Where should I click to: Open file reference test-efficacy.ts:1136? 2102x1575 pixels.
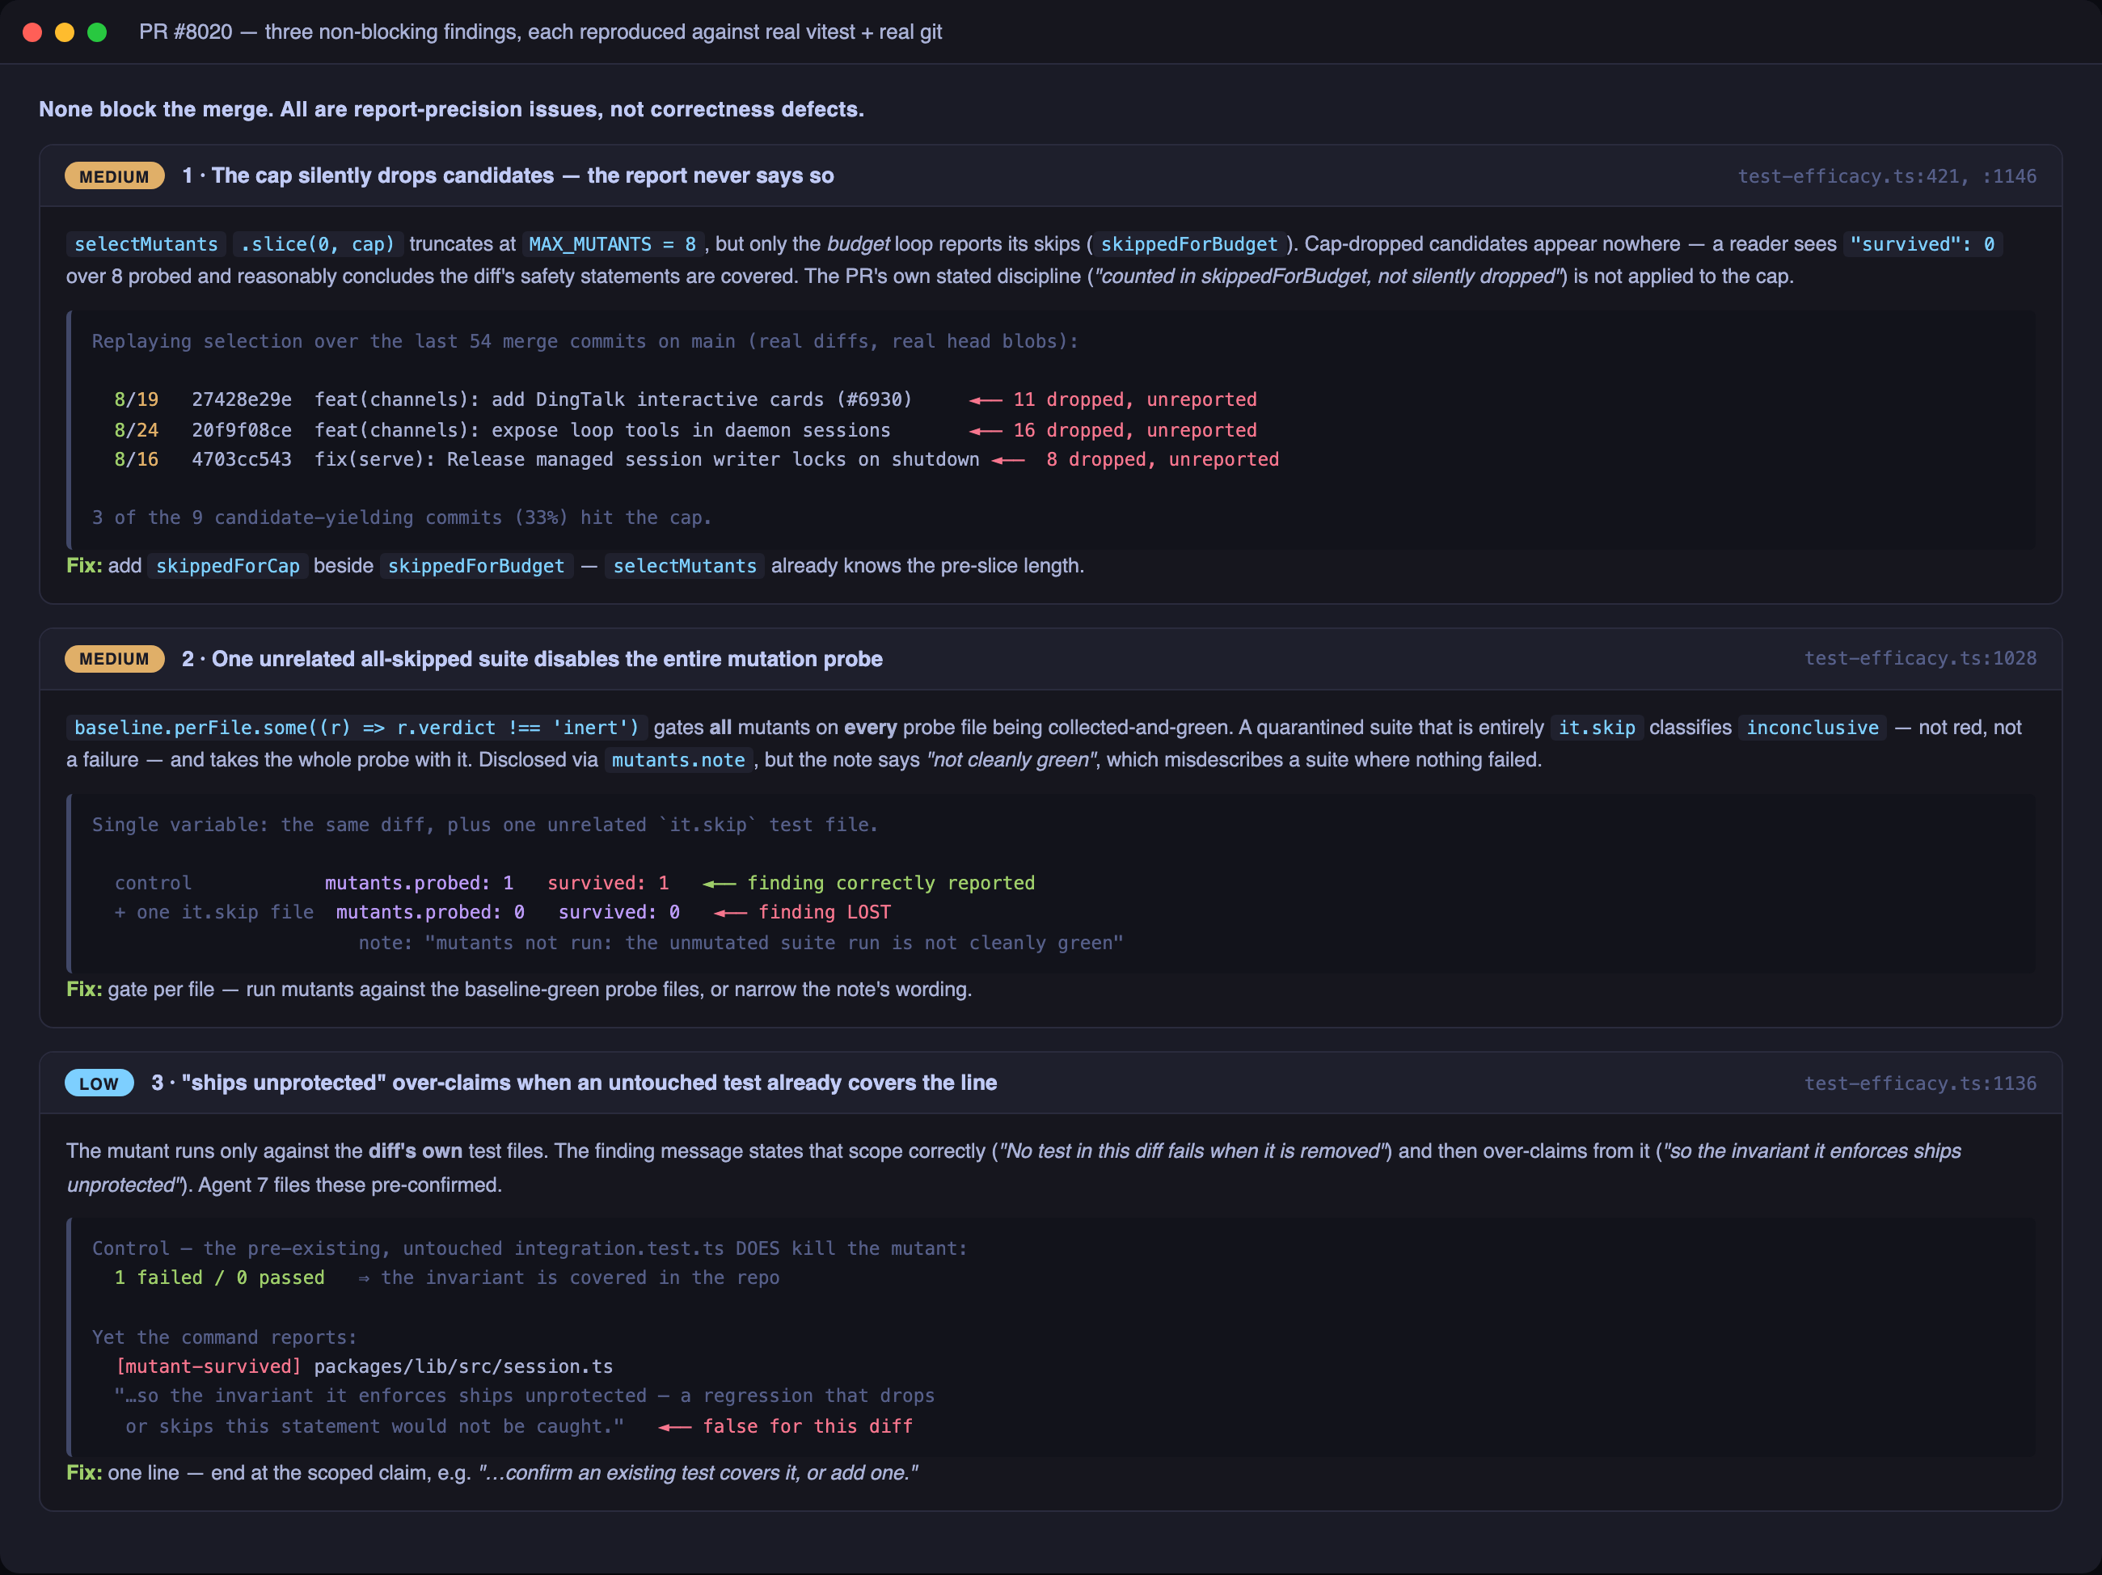click(x=1919, y=1083)
